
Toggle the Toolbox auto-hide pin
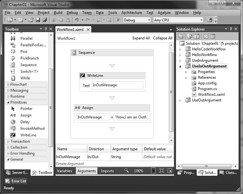point(46,29)
